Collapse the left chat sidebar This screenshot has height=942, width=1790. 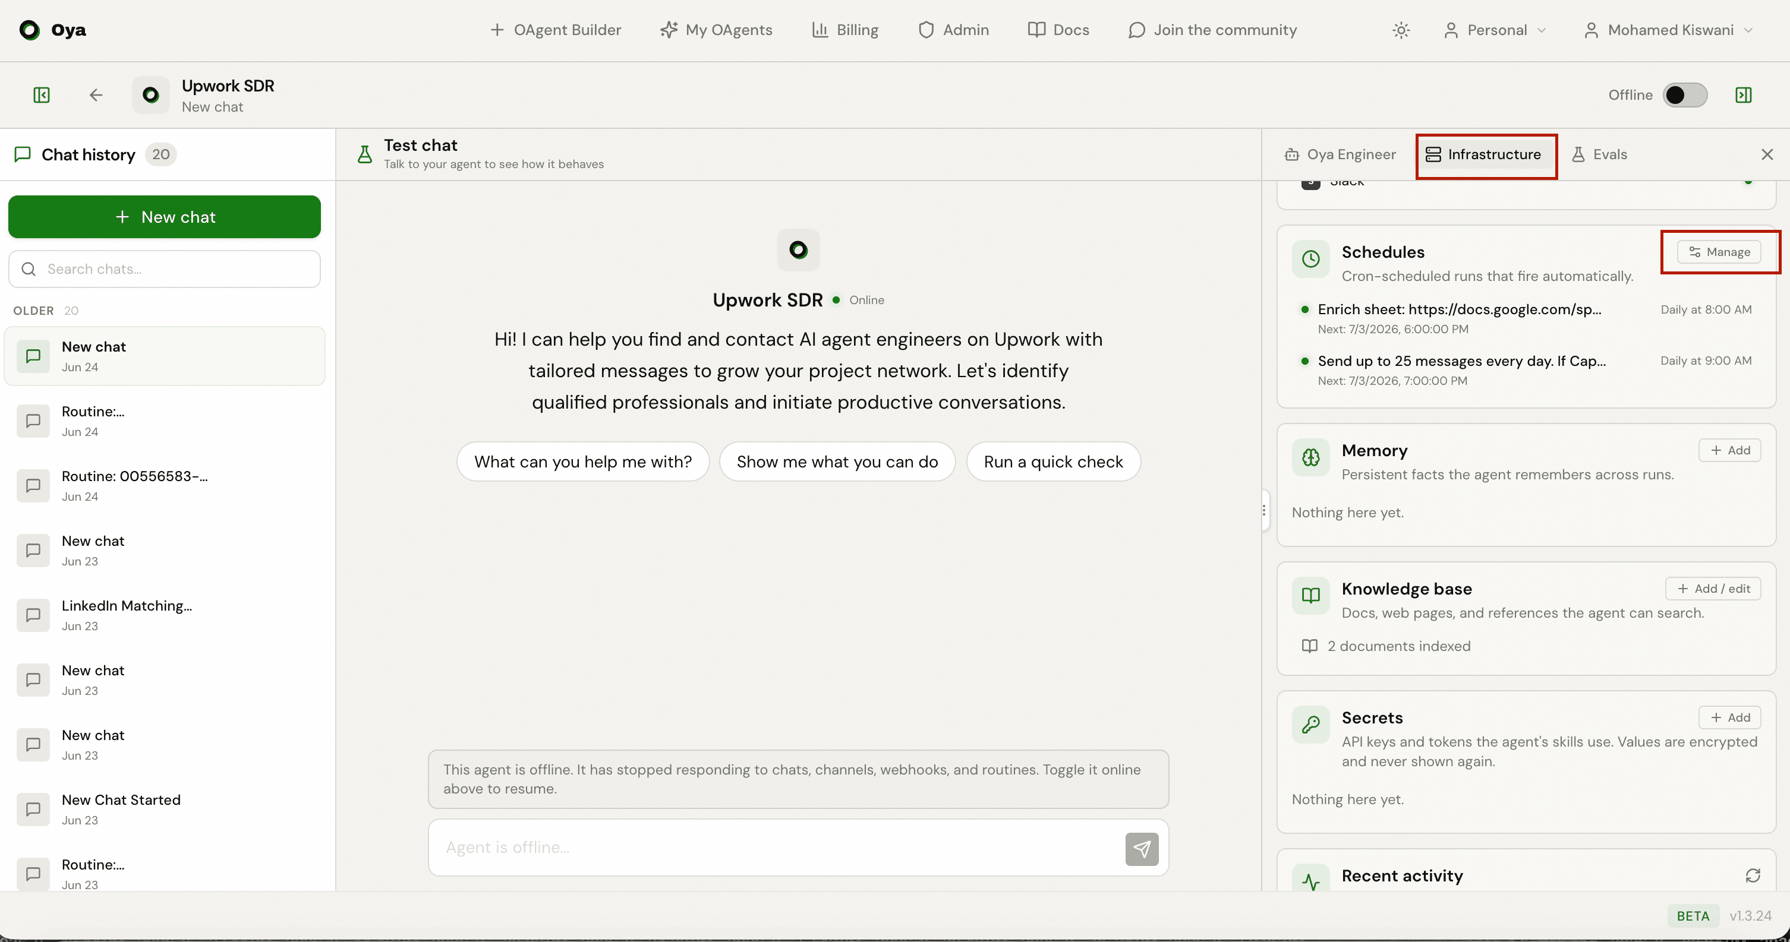pyautogui.click(x=42, y=94)
